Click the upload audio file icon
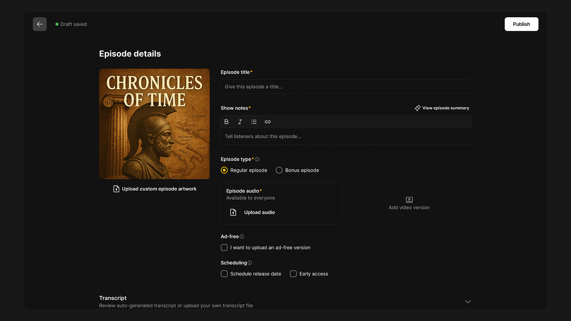 click(x=233, y=212)
